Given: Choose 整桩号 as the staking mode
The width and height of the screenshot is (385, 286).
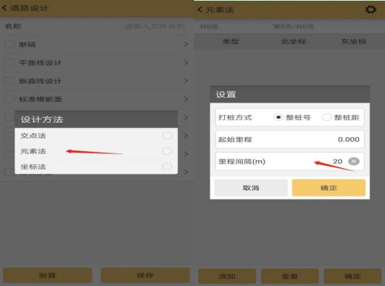Looking at the screenshot, I should tap(278, 117).
